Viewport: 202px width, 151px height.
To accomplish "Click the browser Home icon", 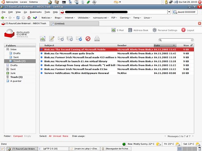I will [x=29, y=18].
